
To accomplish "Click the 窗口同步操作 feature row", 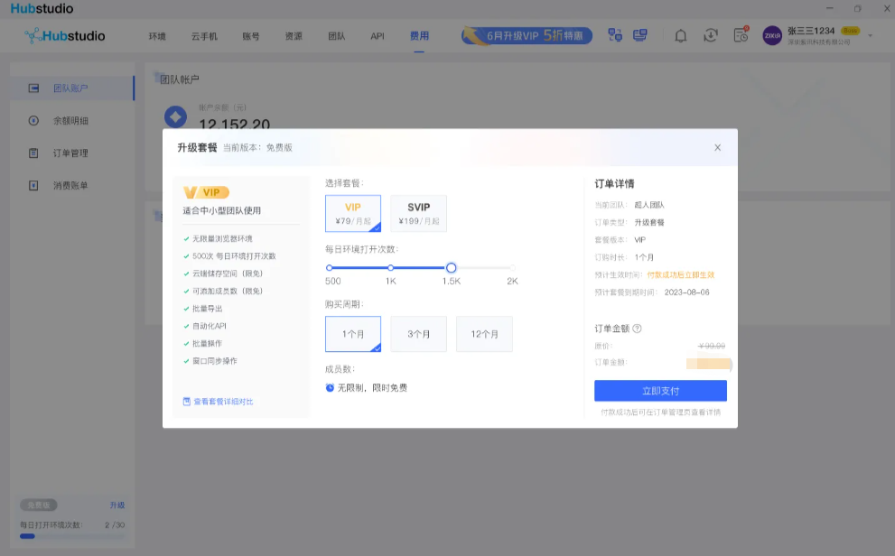I will pyautogui.click(x=210, y=361).
